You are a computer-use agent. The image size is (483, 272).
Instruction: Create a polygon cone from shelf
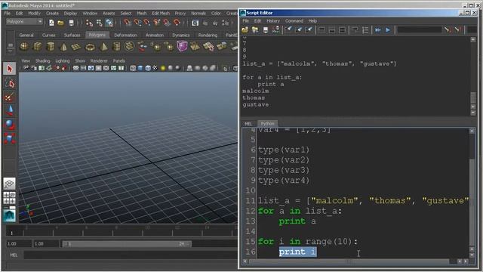click(63, 47)
